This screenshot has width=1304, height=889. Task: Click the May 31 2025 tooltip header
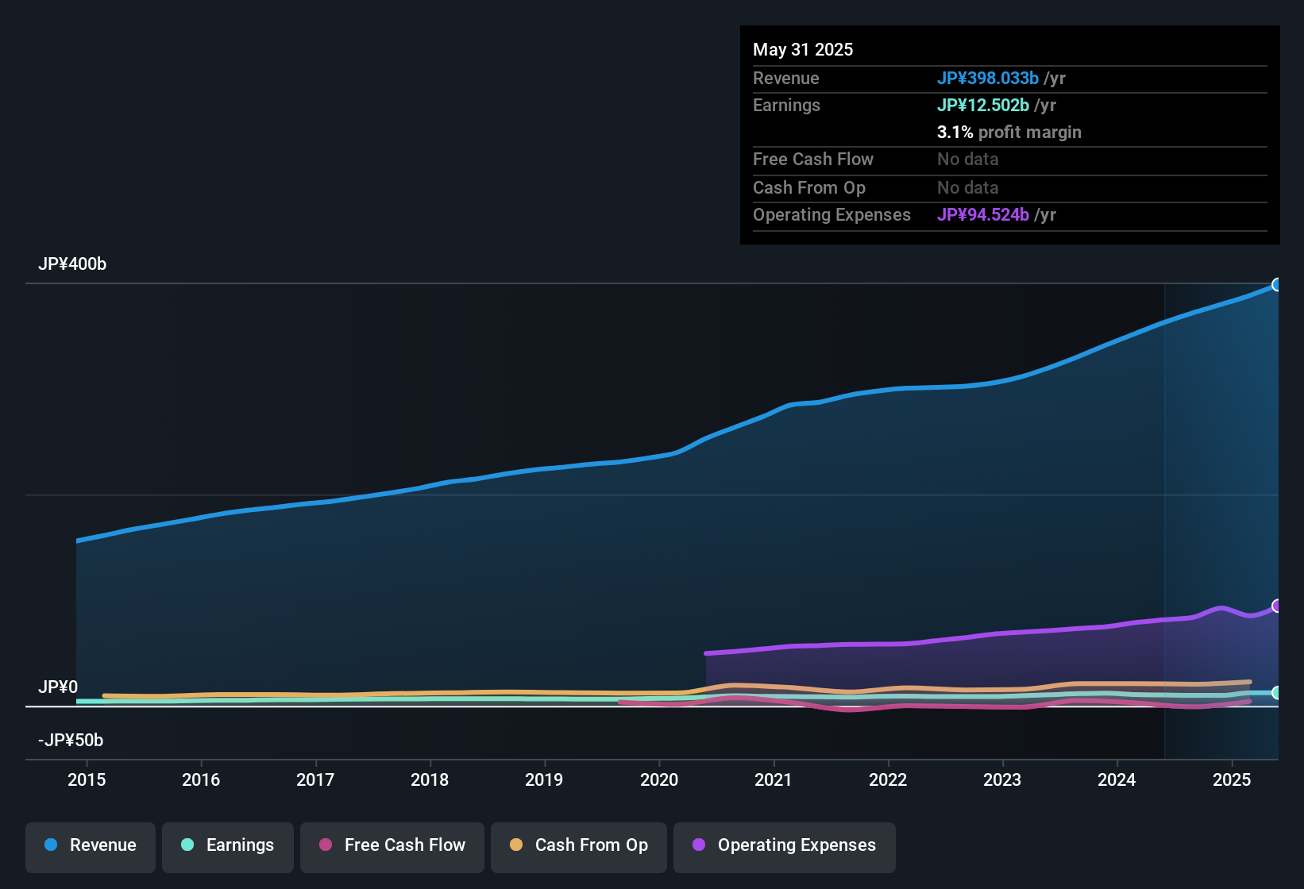coord(803,50)
